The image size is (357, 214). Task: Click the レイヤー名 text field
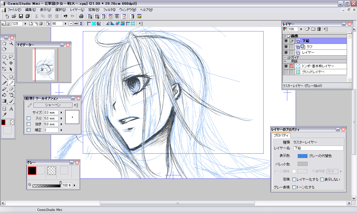[318, 148]
